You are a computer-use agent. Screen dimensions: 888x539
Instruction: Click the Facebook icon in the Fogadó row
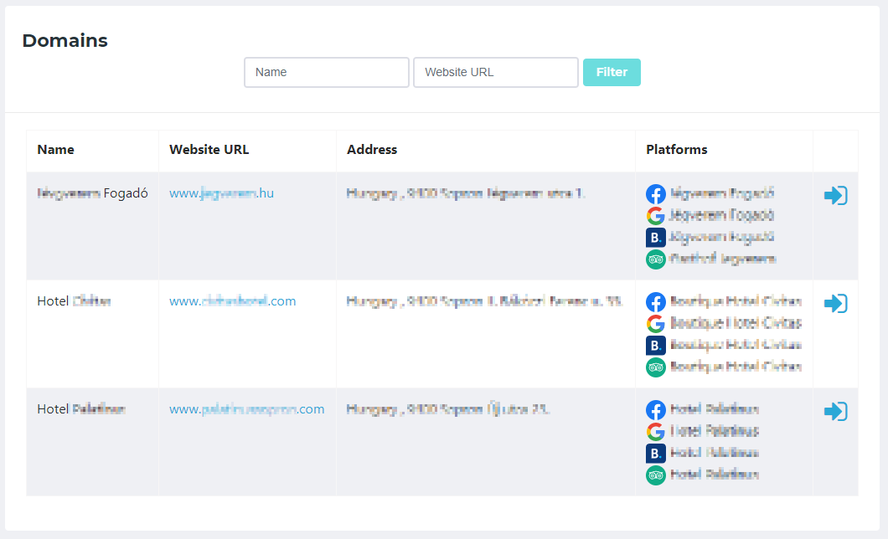tap(655, 194)
